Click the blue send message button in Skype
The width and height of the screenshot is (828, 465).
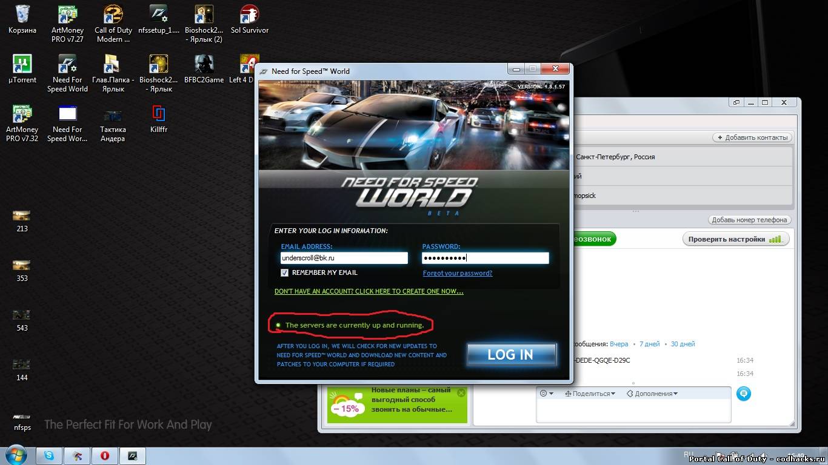[x=744, y=394]
